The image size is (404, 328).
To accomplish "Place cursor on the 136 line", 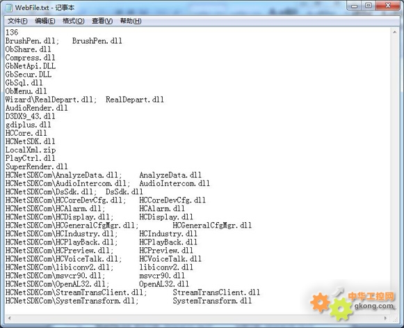I will [x=12, y=33].
